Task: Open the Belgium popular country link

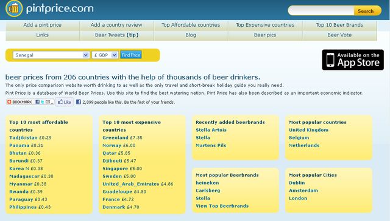Action: coord(299,138)
